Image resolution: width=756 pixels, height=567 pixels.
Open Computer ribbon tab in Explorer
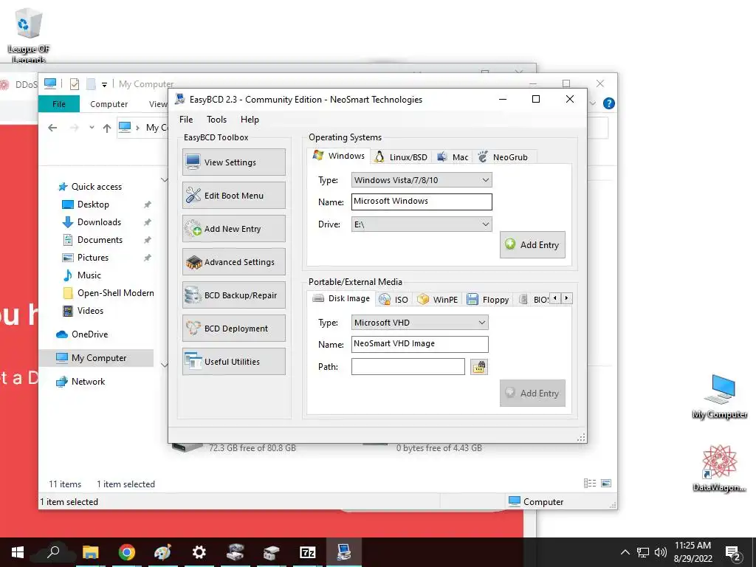coord(109,103)
